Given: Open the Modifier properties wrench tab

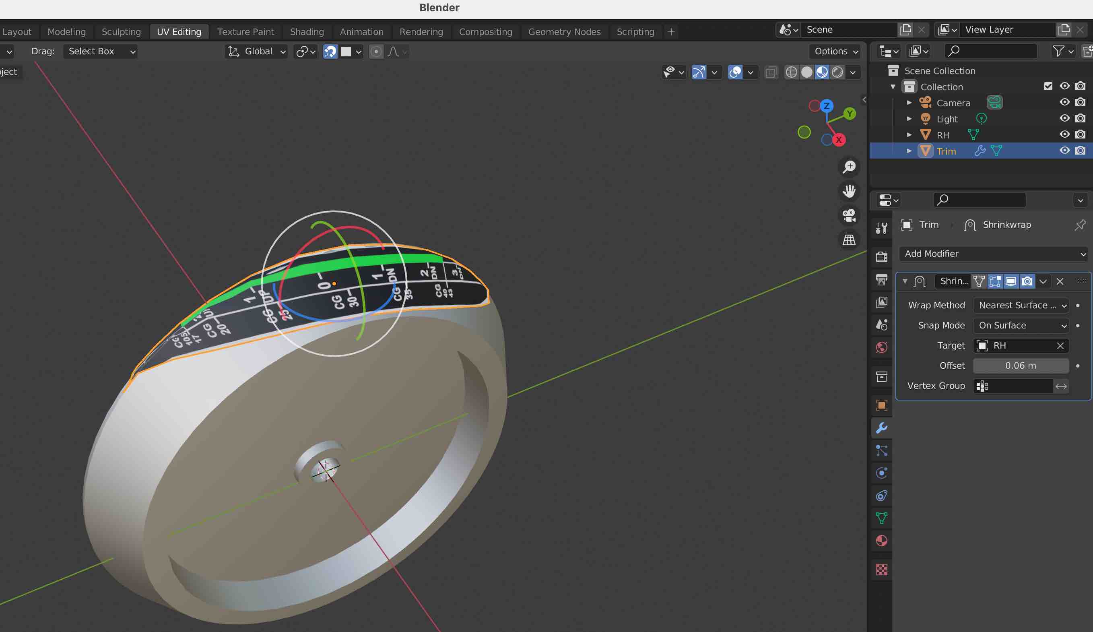Looking at the screenshot, I should click(x=881, y=428).
